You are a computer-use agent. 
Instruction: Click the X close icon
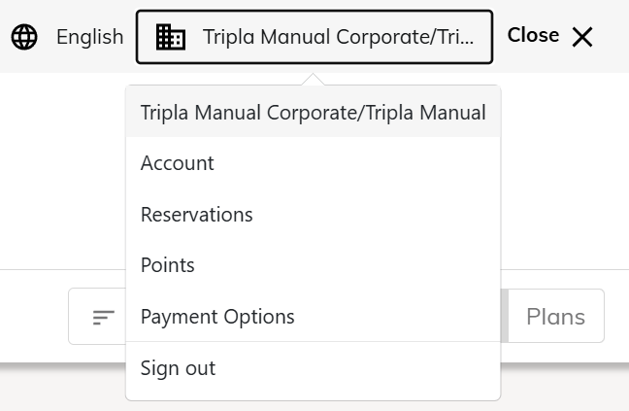582,37
